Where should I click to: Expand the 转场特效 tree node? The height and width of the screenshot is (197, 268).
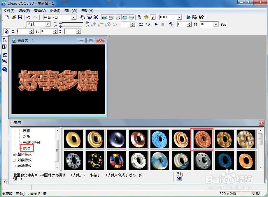[x=14, y=166]
